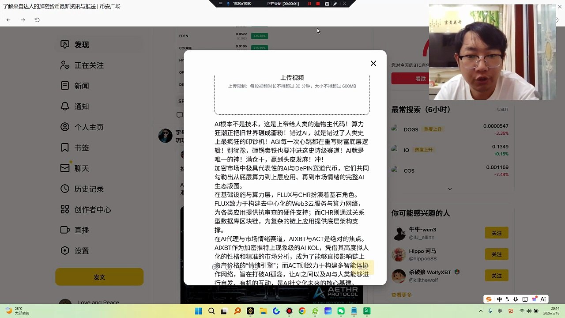The image size is (565, 318).
Task: Follow user 杀破狼 WolfyXBT
Action: coord(497,276)
